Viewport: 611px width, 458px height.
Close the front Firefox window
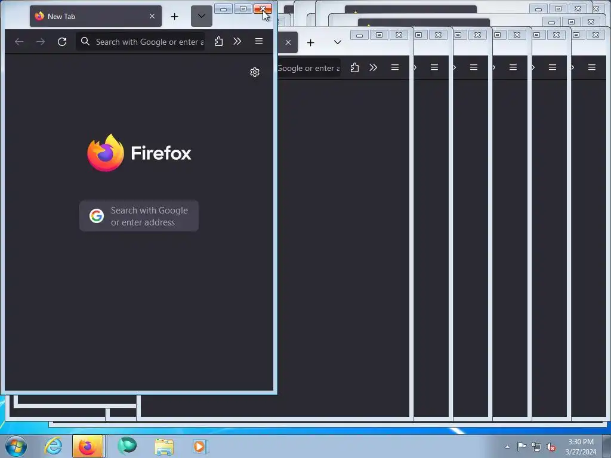click(263, 9)
